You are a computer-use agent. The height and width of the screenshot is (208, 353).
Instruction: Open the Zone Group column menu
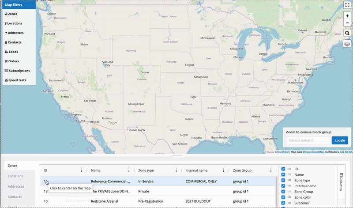(x=270, y=170)
